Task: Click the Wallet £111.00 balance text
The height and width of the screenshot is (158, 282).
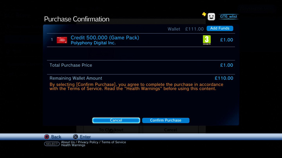Action: click(185, 29)
